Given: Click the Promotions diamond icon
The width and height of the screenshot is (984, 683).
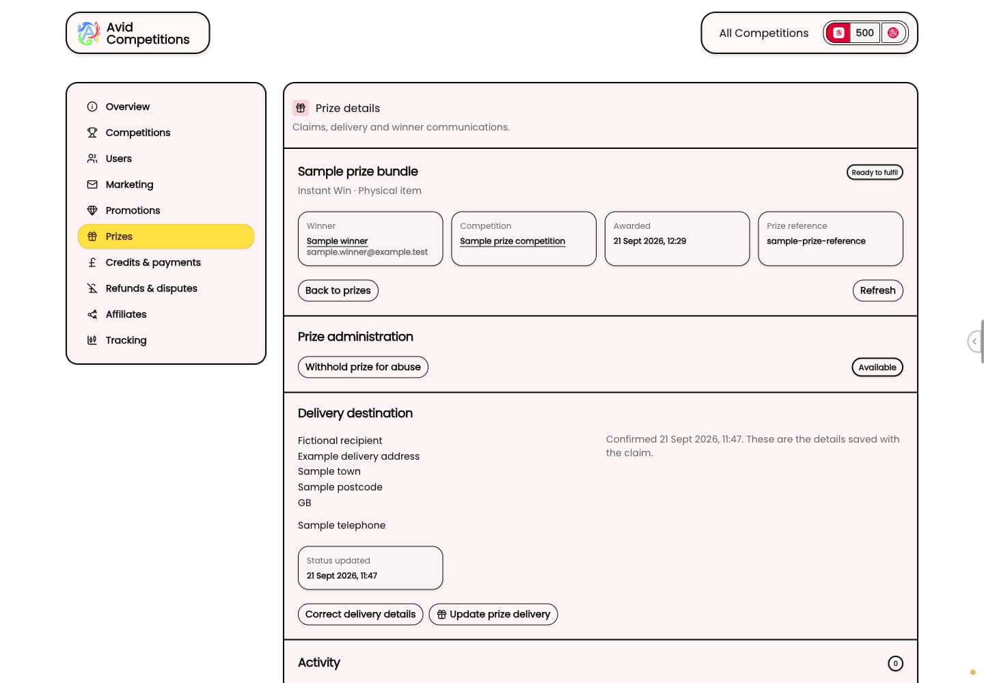Looking at the screenshot, I should tap(92, 210).
